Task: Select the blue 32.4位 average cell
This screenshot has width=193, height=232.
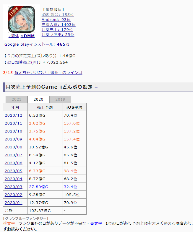Action: point(74,187)
